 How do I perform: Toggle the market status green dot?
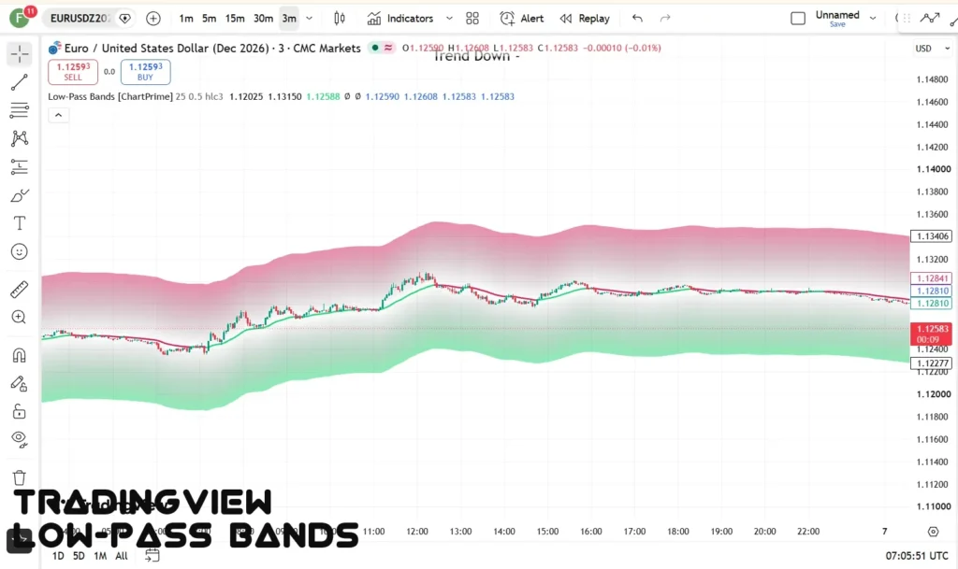[375, 48]
